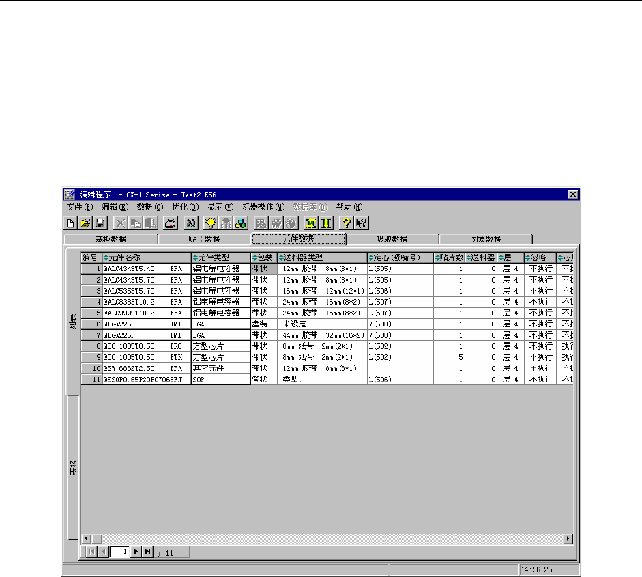Sort by 元件类型 column header
Viewport: 642px width, 577px height.
pyautogui.click(x=220, y=257)
